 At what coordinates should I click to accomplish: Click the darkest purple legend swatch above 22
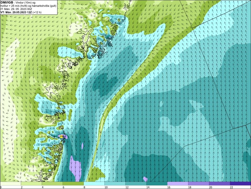(x=240, y=183)
